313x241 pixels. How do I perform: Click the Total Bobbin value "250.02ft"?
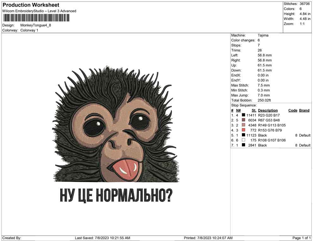tap(264, 100)
